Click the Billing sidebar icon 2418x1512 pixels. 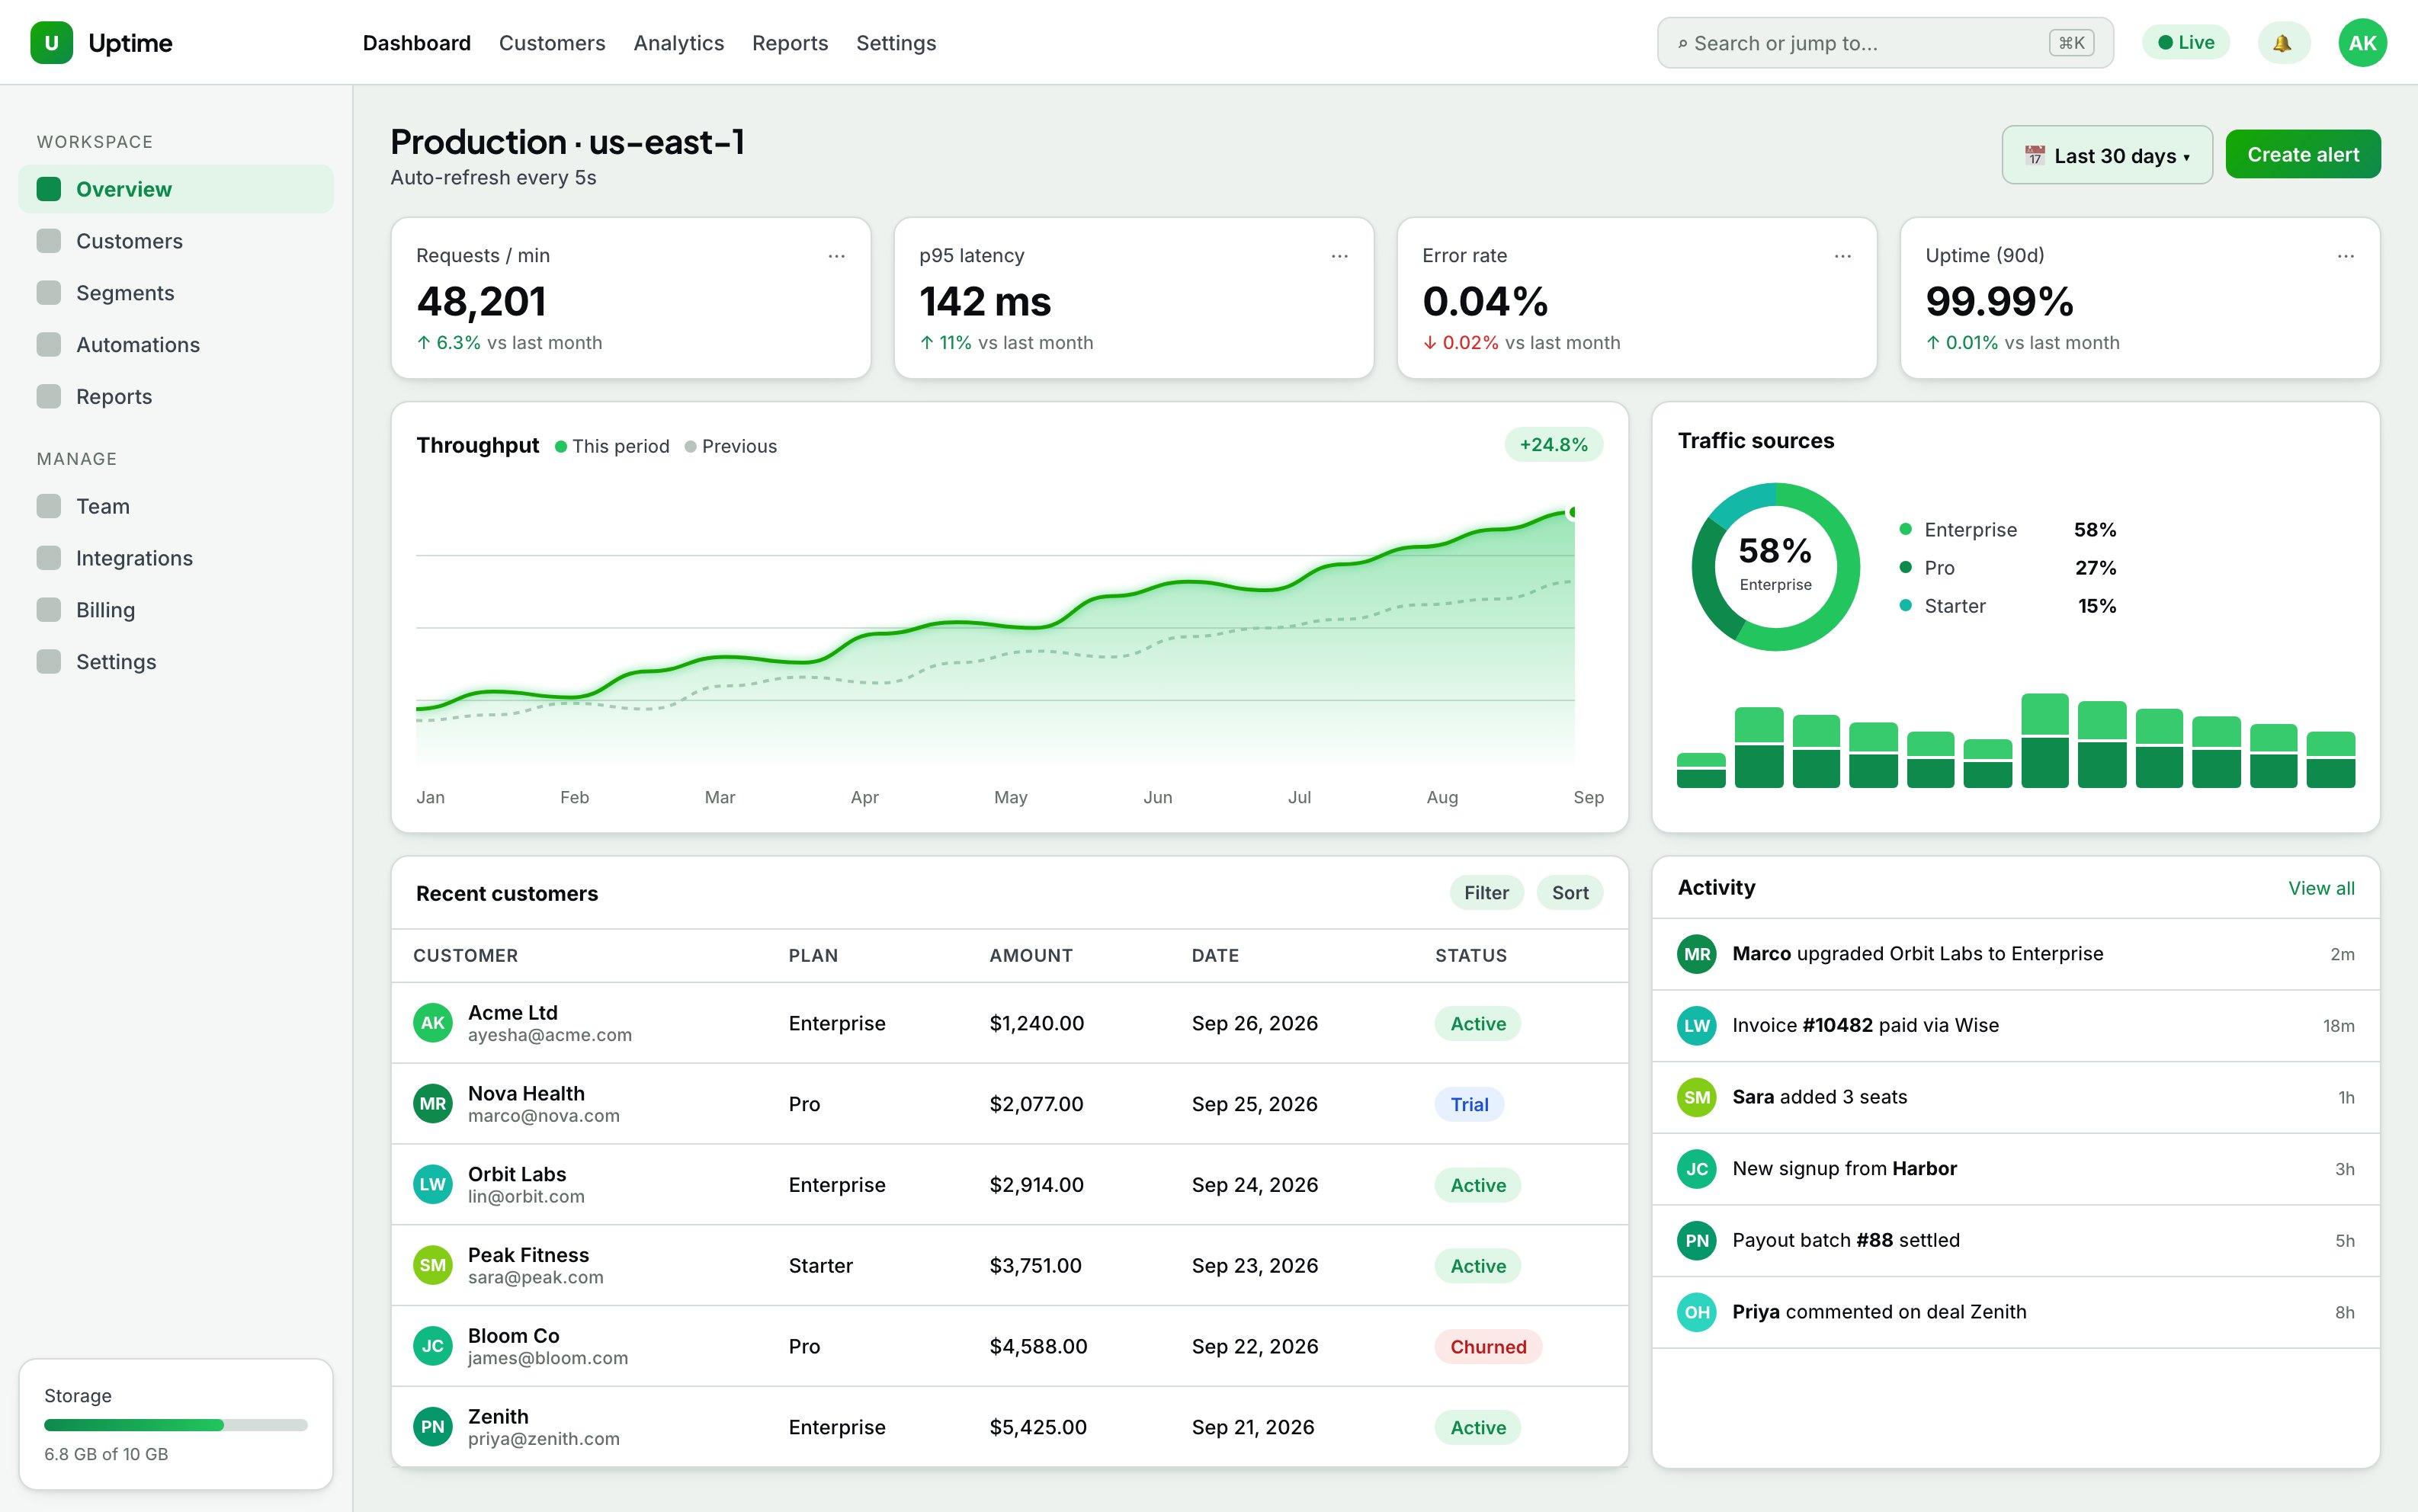(x=49, y=610)
